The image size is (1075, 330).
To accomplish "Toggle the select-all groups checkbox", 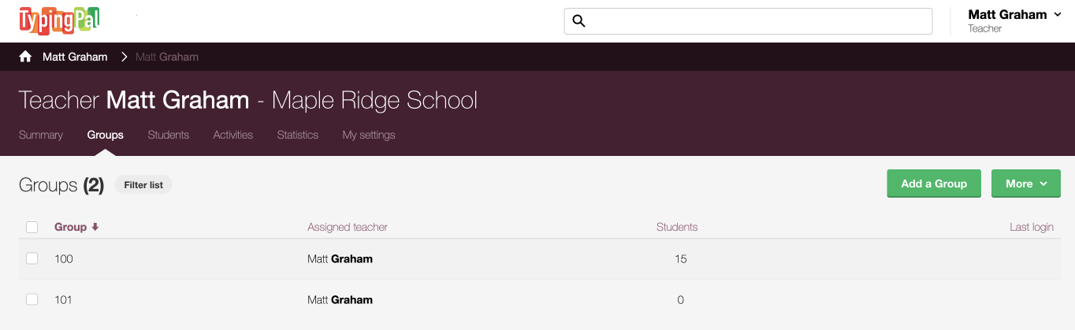I will click(32, 227).
